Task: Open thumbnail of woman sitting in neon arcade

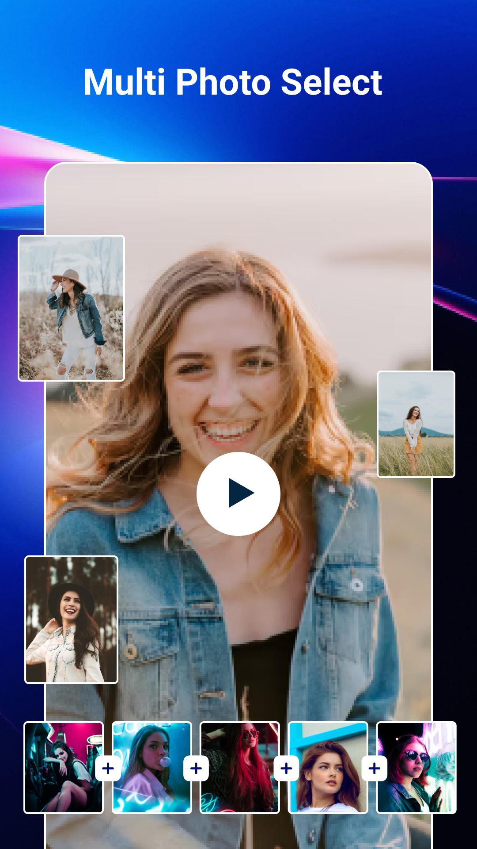Action: [64, 767]
